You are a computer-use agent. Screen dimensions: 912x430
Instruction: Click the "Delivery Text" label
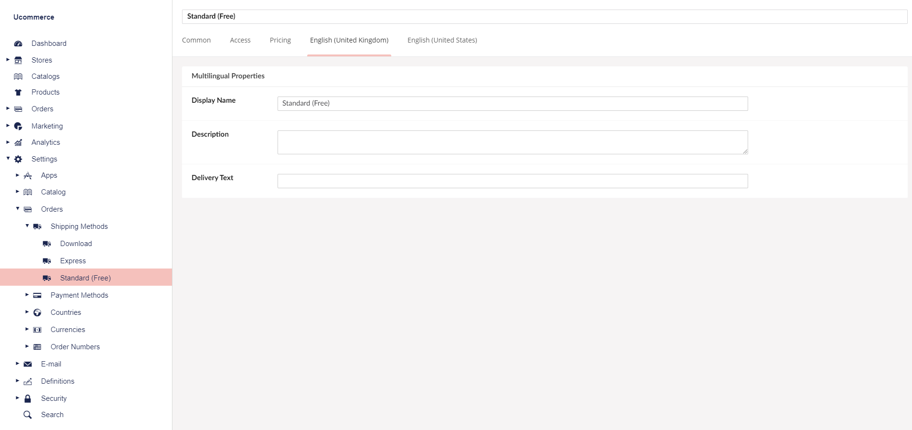coord(212,178)
